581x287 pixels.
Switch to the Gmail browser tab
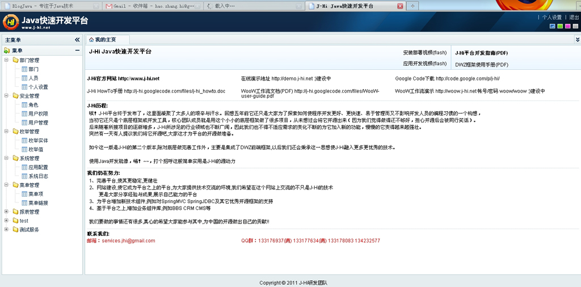pyautogui.click(x=153, y=6)
